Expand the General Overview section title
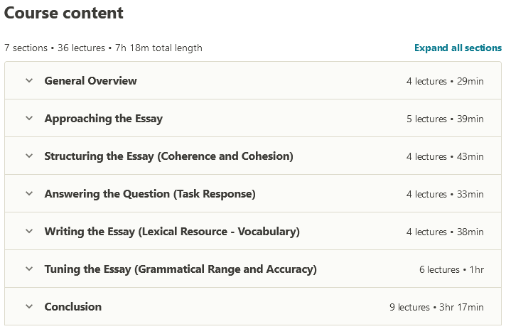The height and width of the screenshot is (329, 506). click(x=90, y=81)
